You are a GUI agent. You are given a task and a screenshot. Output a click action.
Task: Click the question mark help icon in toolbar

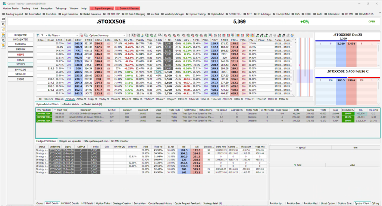click(x=275, y=35)
